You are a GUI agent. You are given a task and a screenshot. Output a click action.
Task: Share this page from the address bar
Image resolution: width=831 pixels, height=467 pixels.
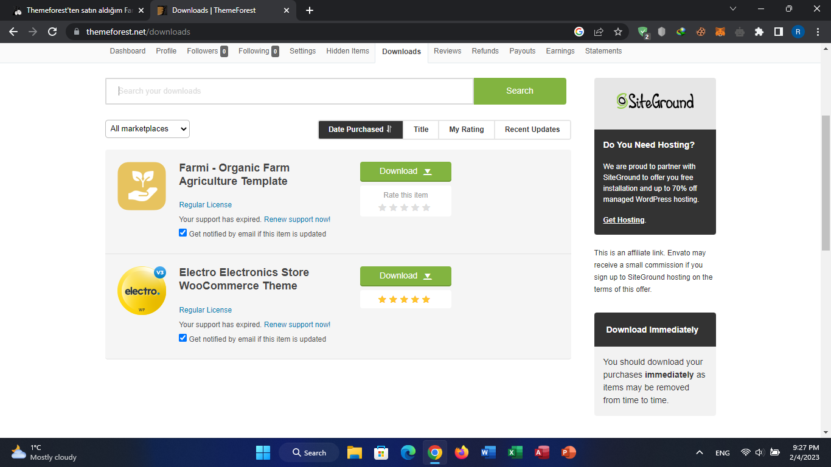click(x=599, y=32)
